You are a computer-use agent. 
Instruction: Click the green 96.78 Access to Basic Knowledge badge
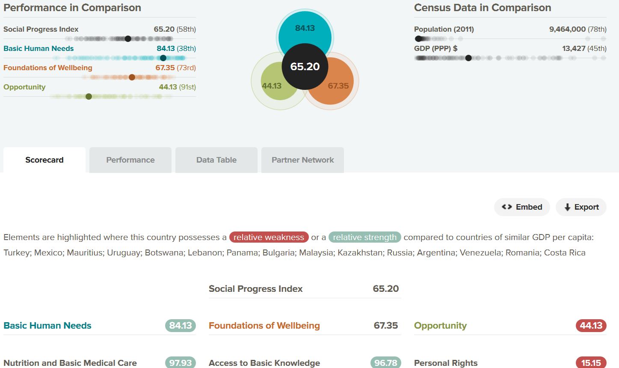385,363
